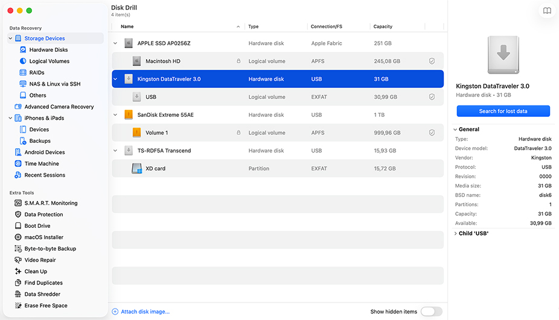
Task: Collapse the TS-RDF5A Transcend row
Action: click(115, 151)
